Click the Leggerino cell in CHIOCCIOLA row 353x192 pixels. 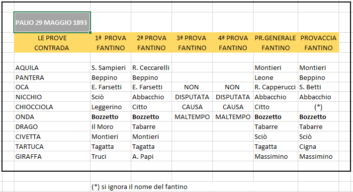(x=110, y=107)
